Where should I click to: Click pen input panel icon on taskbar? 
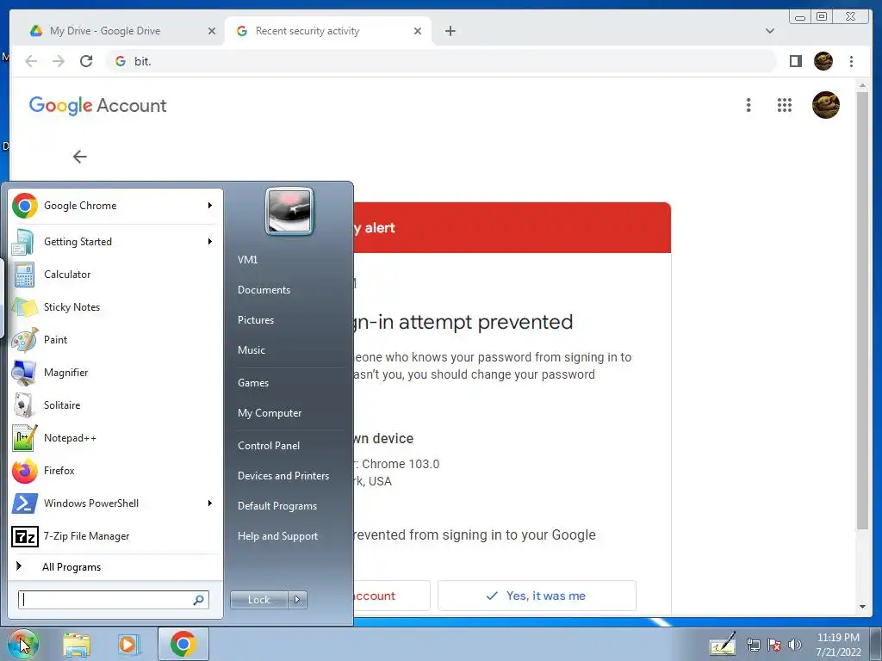click(723, 644)
